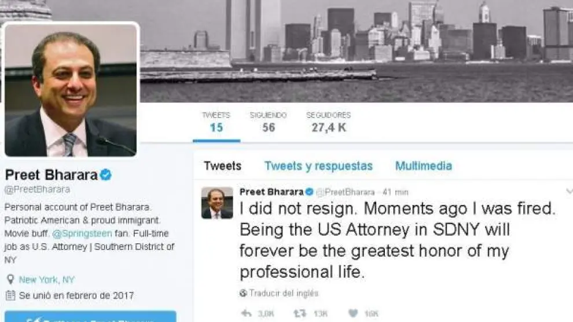The width and height of the screenshot is (573, 322).
Task: Click the verified badge next to profile name
Action: (106, 175)
